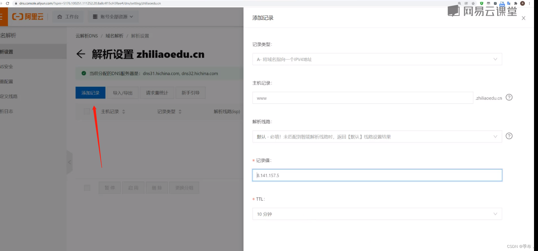Sort by 记录类型 column arrows
This screenshot has height=251, width=538.
point(180,112)
